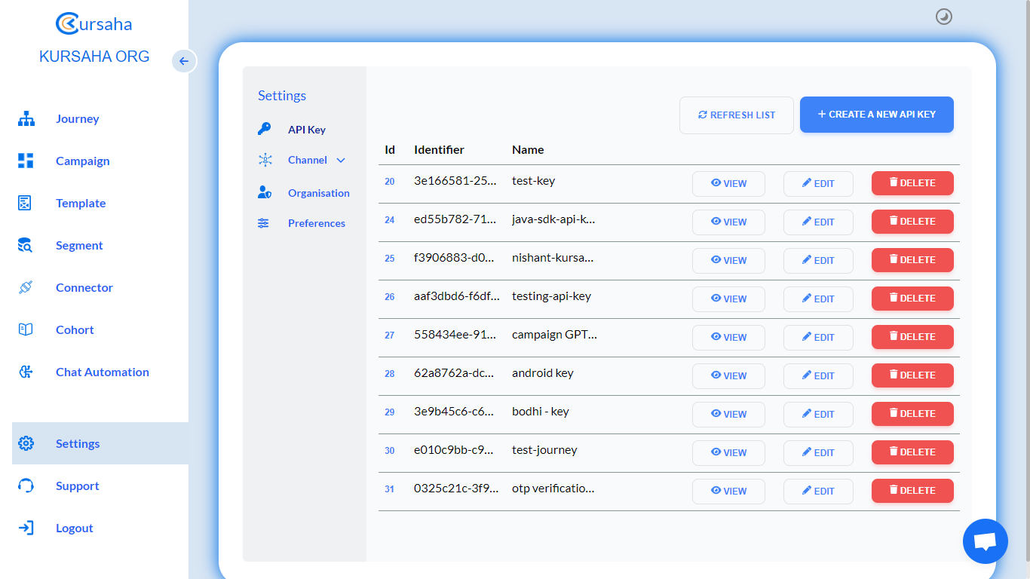1030x579 pixels.
Task: Click the Segment database search icon
Action: coord(25,245)
